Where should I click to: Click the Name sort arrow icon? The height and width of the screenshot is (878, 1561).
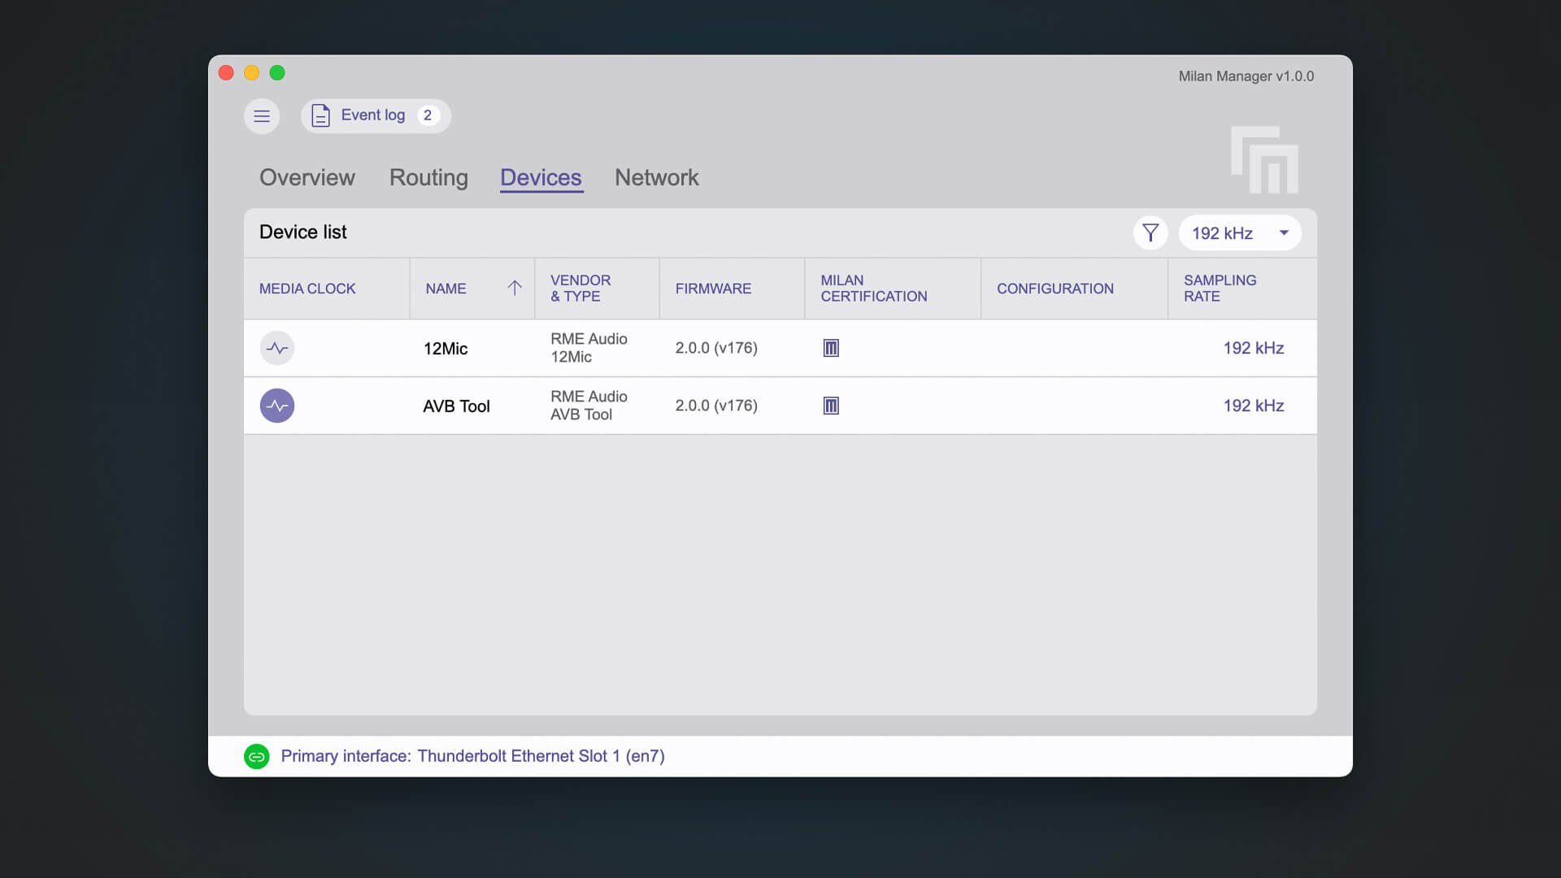tap(515, 288)
